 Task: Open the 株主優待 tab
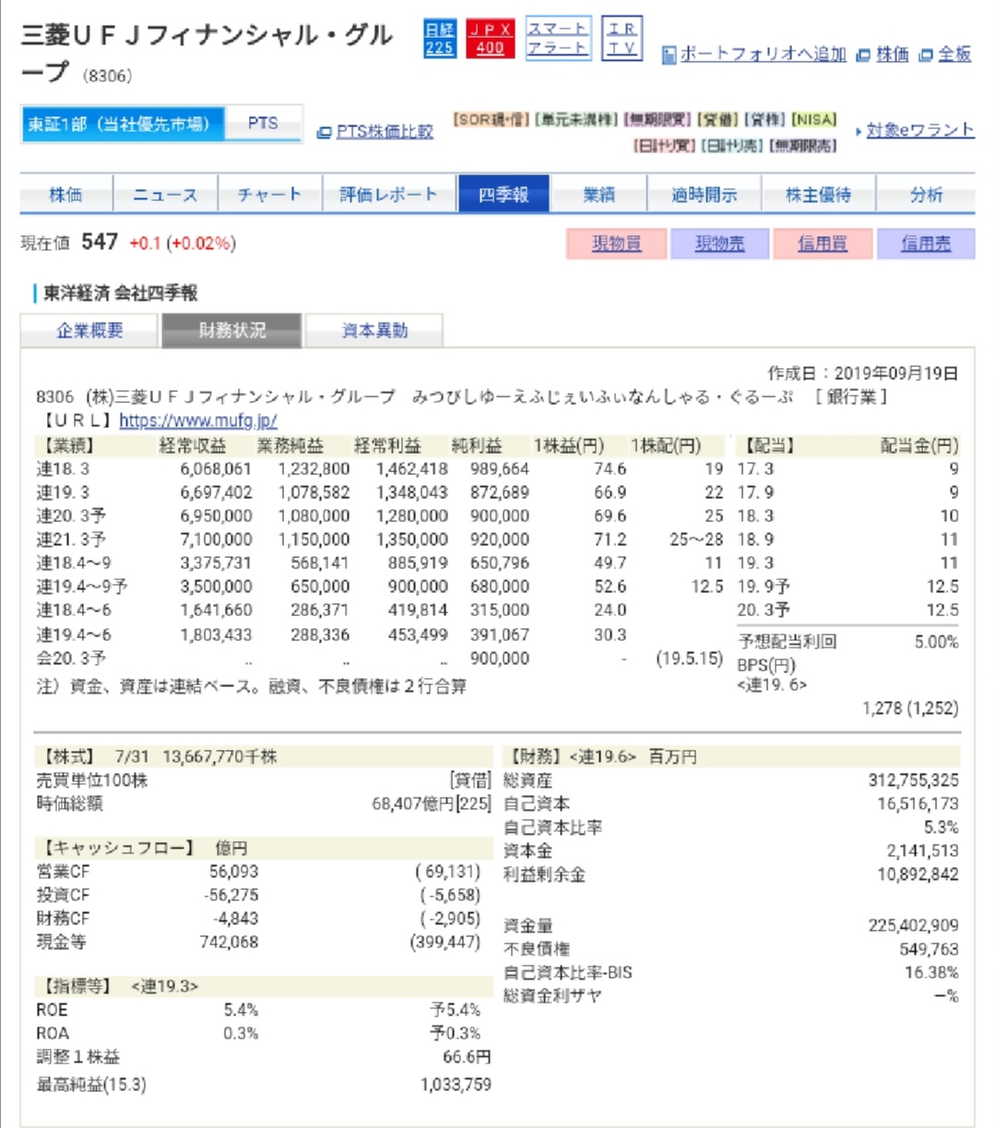click(819, 195)
